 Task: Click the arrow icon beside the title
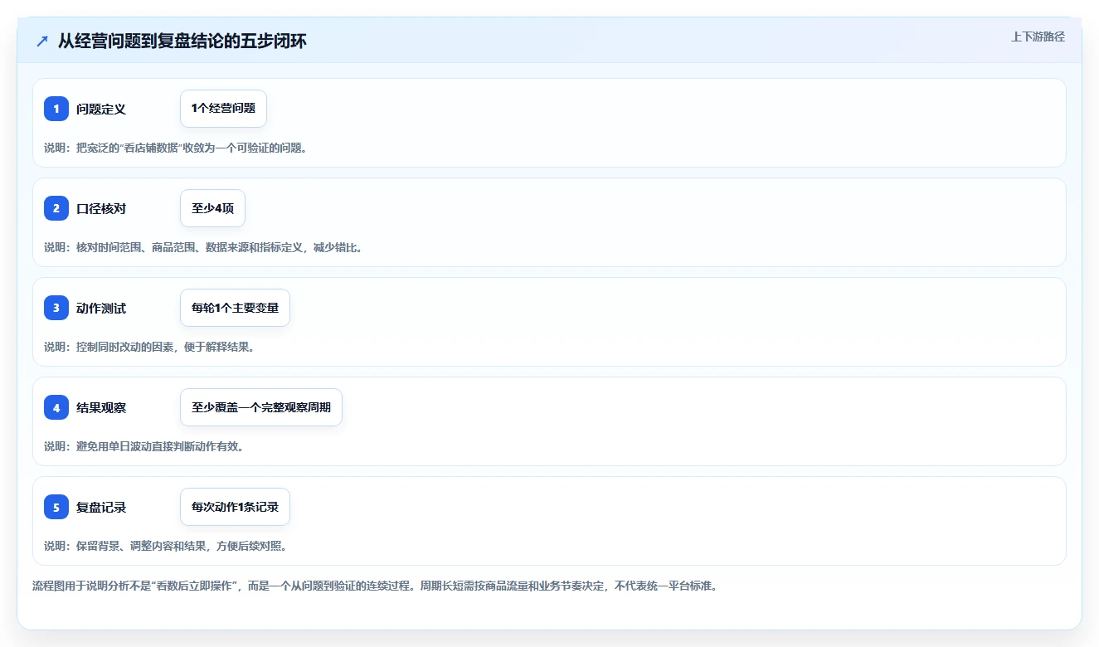tap(42, 41)
